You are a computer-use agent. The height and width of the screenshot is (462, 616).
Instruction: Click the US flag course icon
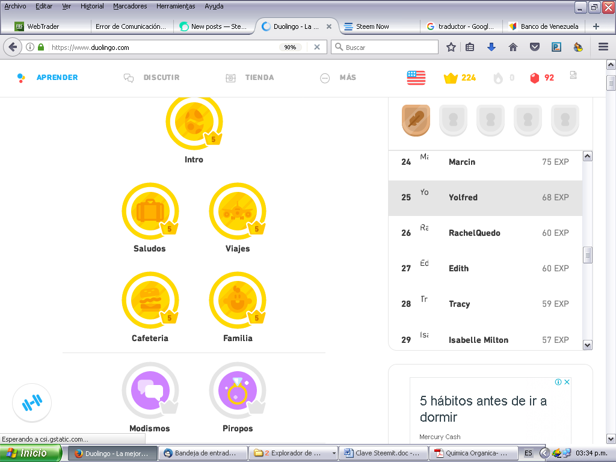pos(416,78)
